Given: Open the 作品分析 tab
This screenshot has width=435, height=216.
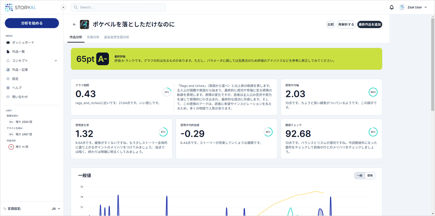Looking at the screenshot, I should pyautogui.click(x=76, y=37).
